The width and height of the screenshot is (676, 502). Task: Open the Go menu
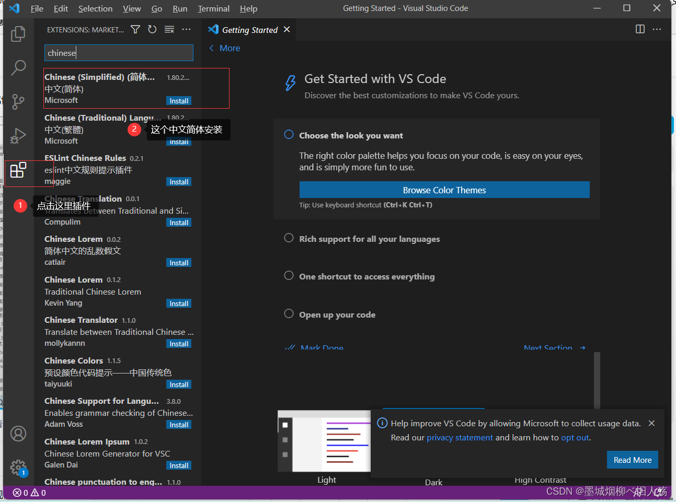(156, 8)
